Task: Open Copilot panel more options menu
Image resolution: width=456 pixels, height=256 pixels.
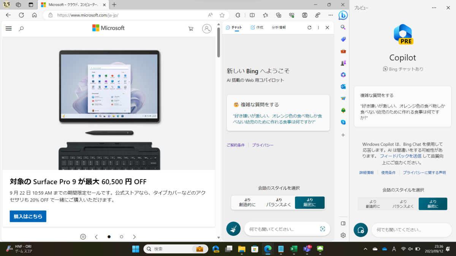Action: pyautogui.click(x=434, y=8)
